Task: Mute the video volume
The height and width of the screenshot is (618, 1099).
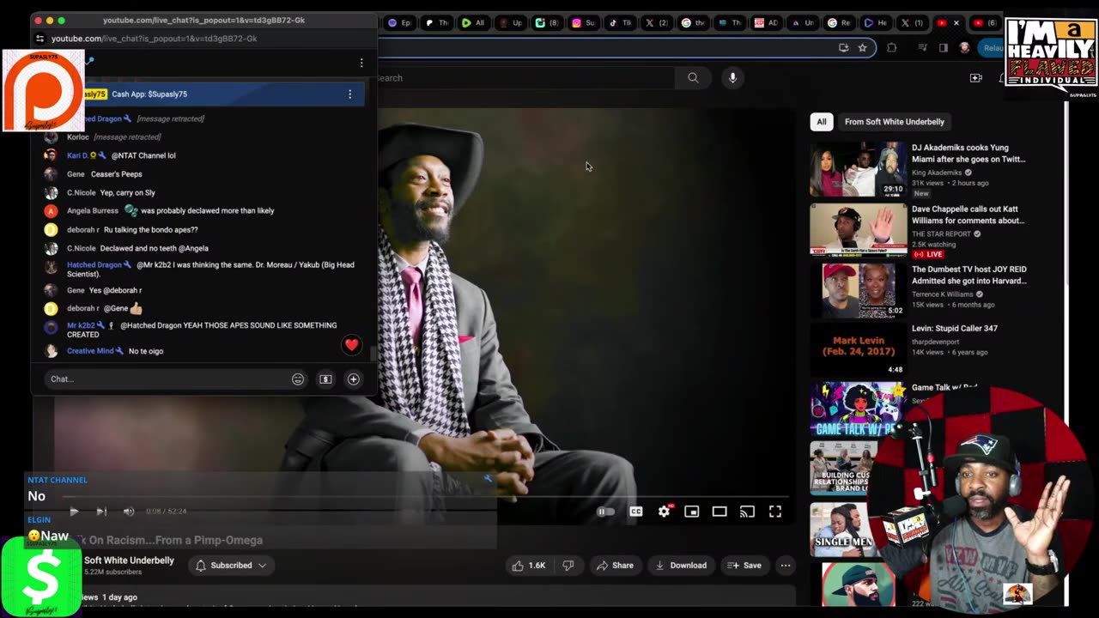Action: [129, 512]
